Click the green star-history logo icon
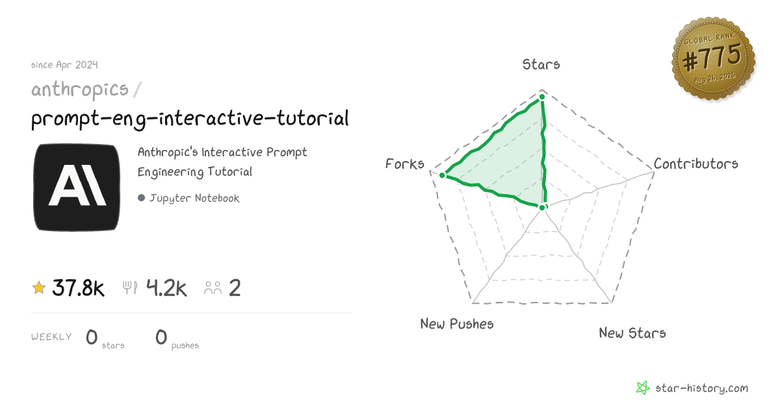The width and height of the screenshot is (780, 409). (643, 388)
